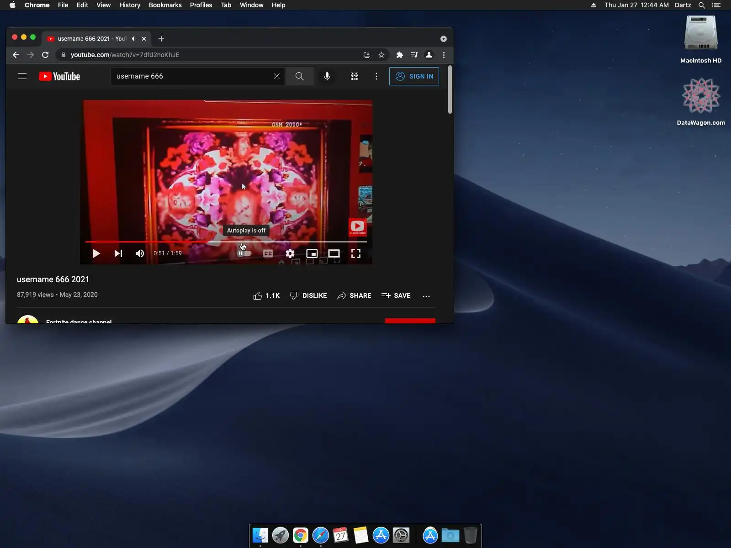Mute the video player volume
This screenshot has width=731, height=548.
tap(140, 253)
